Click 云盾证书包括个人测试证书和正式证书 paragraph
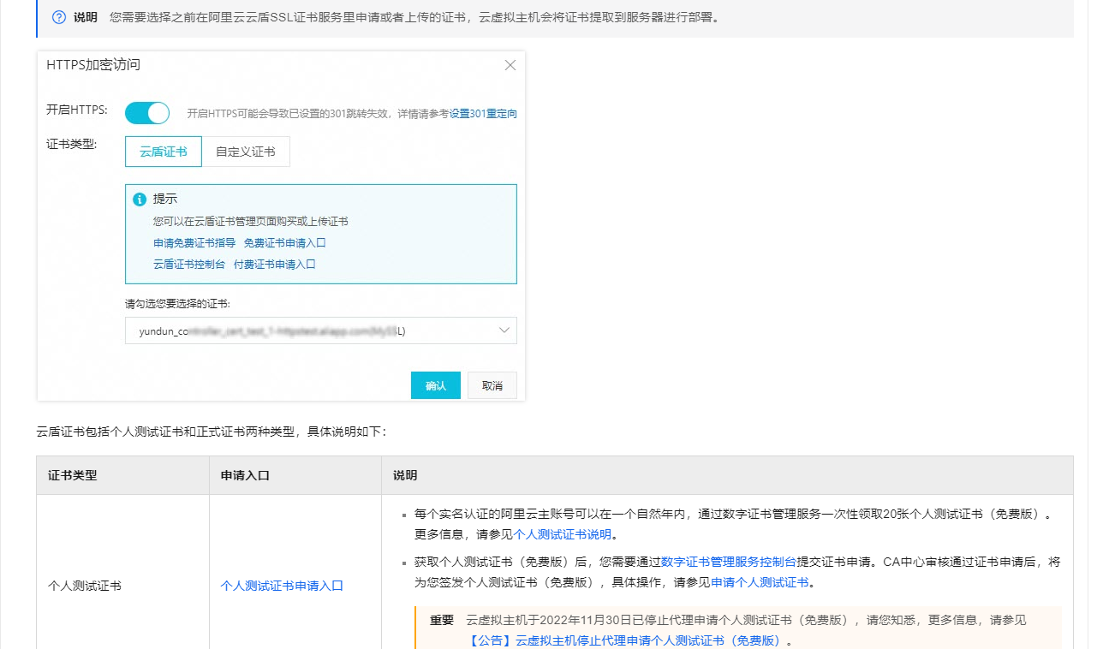1103x649 pixels. tap(212, 432)
